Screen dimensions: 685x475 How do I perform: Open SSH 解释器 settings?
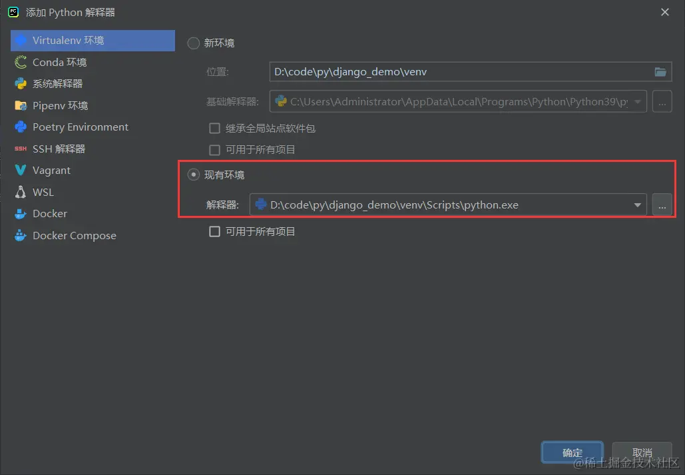pos(93,149)
